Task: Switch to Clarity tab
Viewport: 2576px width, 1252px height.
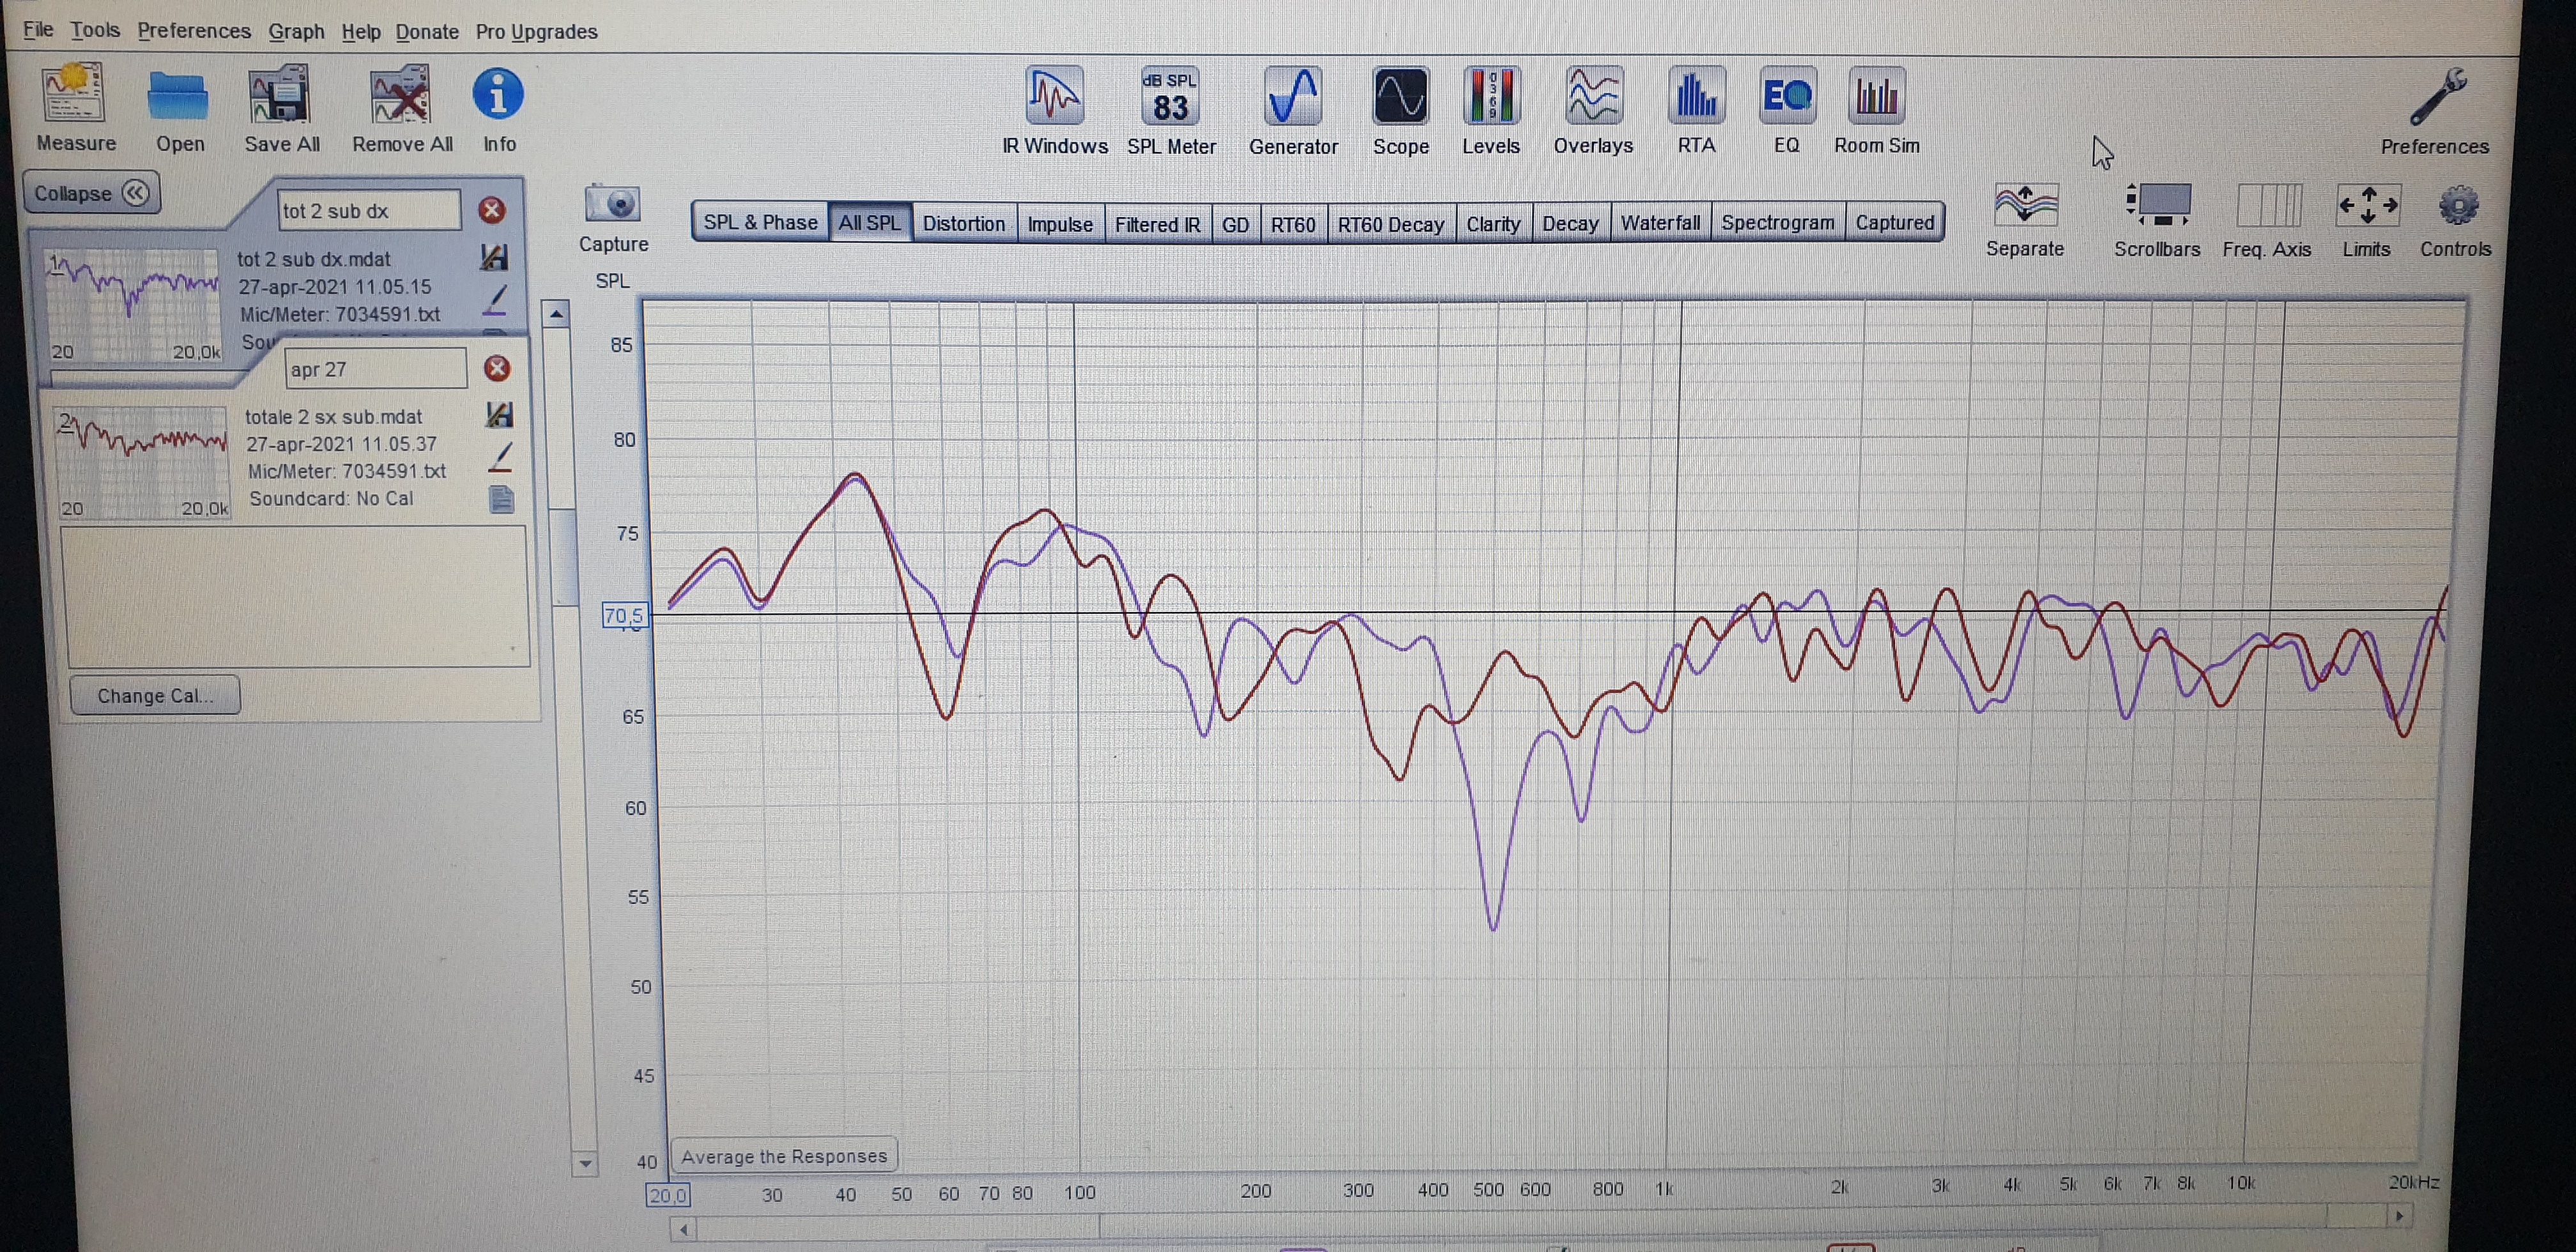Action: click(1493, 223)
